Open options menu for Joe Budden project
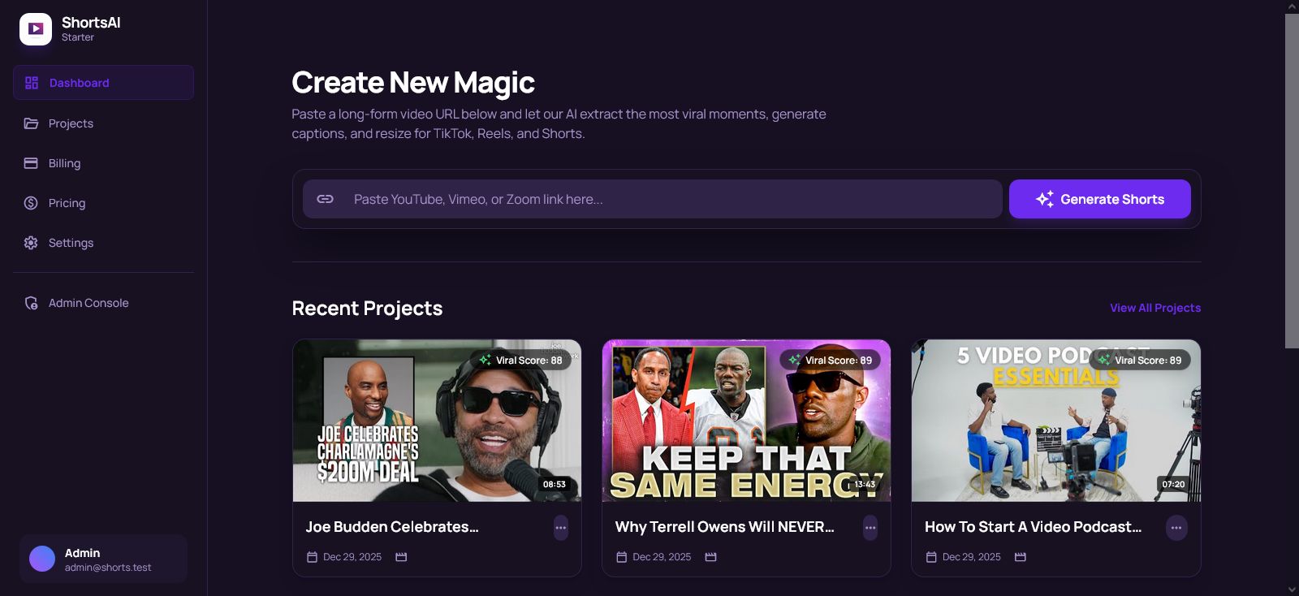The height and width of the screenshot is (596, 1299). (x=560, y=528)
